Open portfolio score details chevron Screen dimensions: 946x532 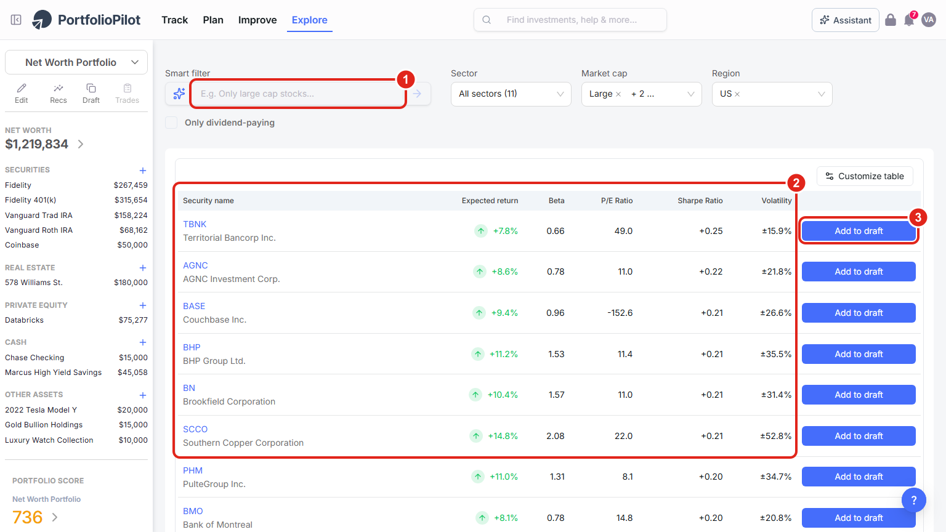(55, 517)
